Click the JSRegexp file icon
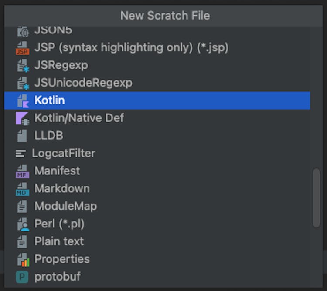 [x=22, y=66]
